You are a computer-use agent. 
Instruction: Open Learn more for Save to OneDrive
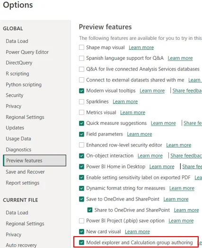pos(176,199)
